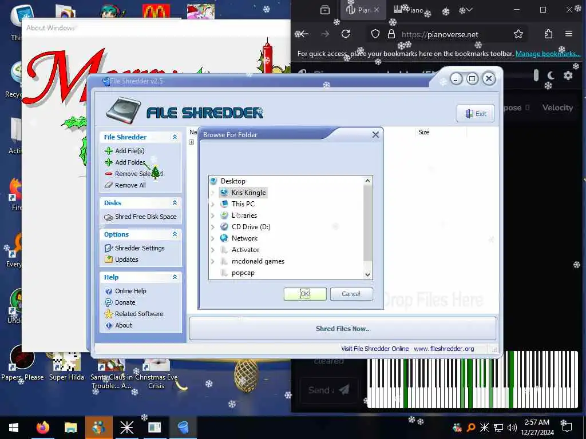Click the Size column header
Image resolution: width=586 pixels, height=439 pixels.
tap(424, 132)
